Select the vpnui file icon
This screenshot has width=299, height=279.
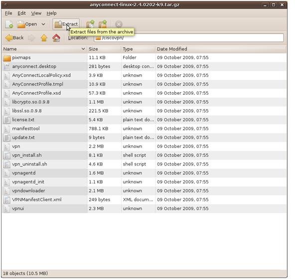(7, 209)
